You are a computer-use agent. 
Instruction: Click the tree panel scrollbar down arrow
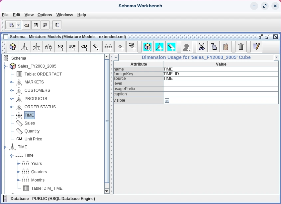(107, 191)
